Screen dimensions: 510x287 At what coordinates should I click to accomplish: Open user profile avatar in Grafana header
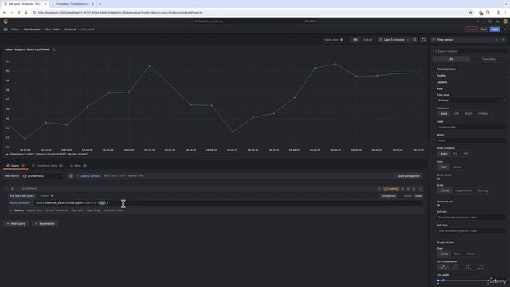click(505, 22)
